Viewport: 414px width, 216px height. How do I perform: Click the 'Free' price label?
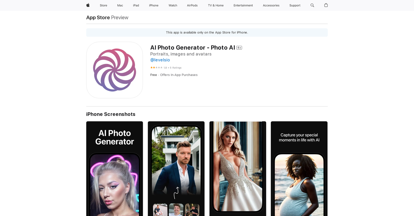pyautogui.click(x=154, y=75)
